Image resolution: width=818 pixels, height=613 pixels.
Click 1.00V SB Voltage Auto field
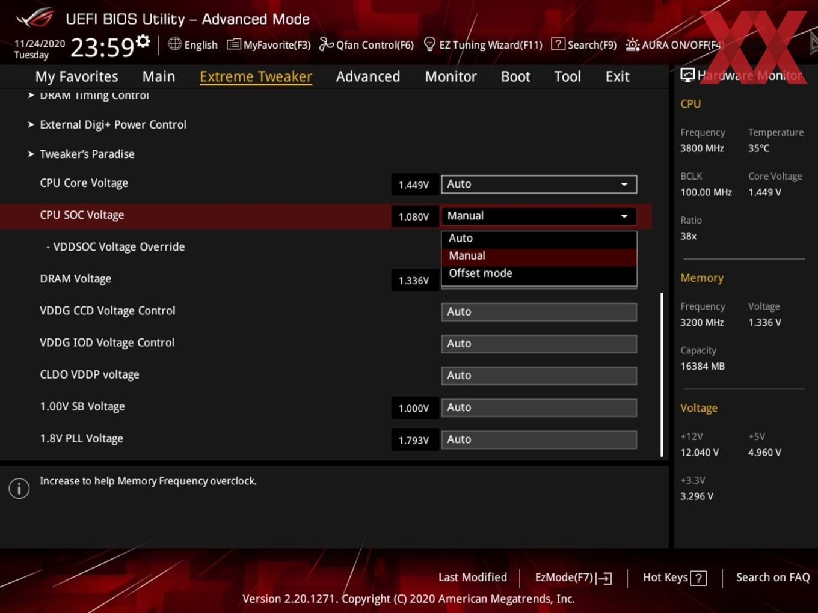pyautogui.click(x=539, y=407)
